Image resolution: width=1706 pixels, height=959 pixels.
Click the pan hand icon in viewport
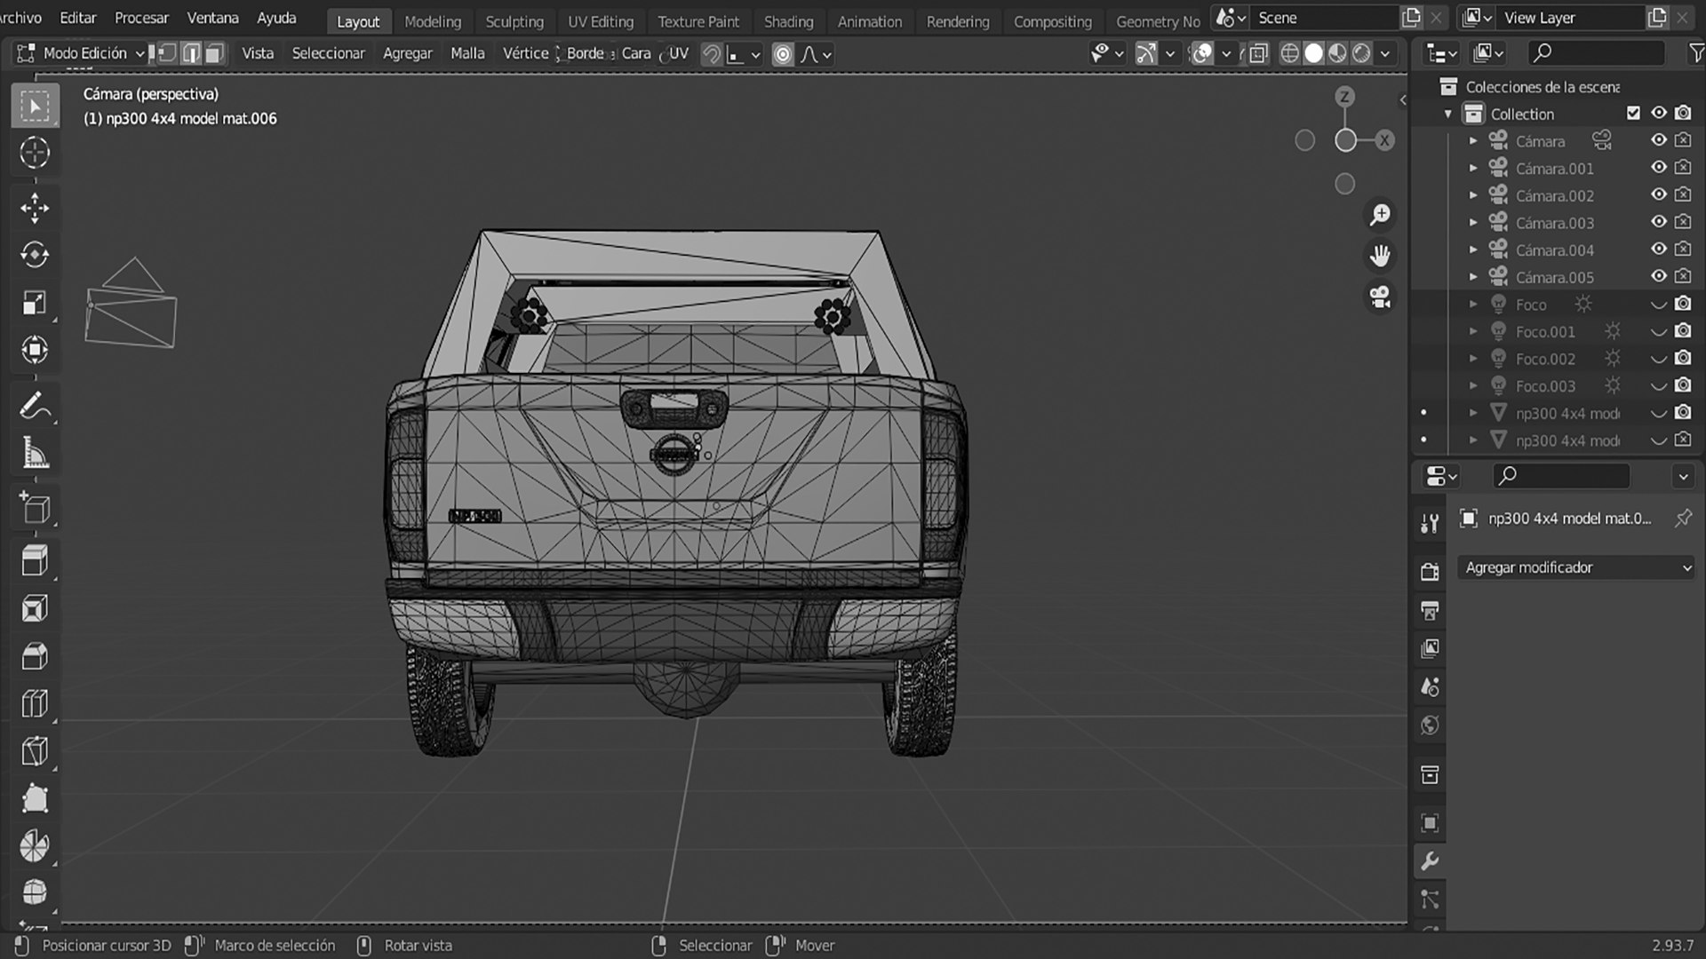[1380, 256]
